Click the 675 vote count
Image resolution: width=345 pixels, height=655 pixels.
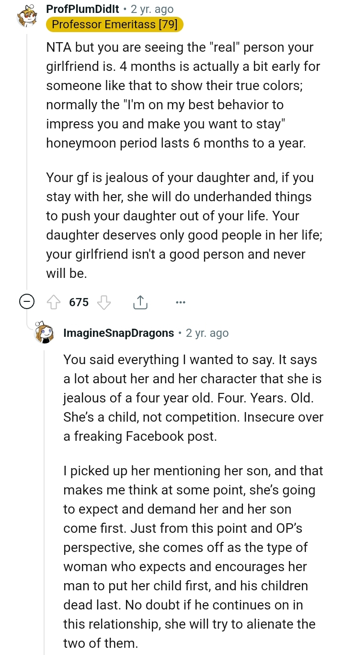tap(79, 302)
